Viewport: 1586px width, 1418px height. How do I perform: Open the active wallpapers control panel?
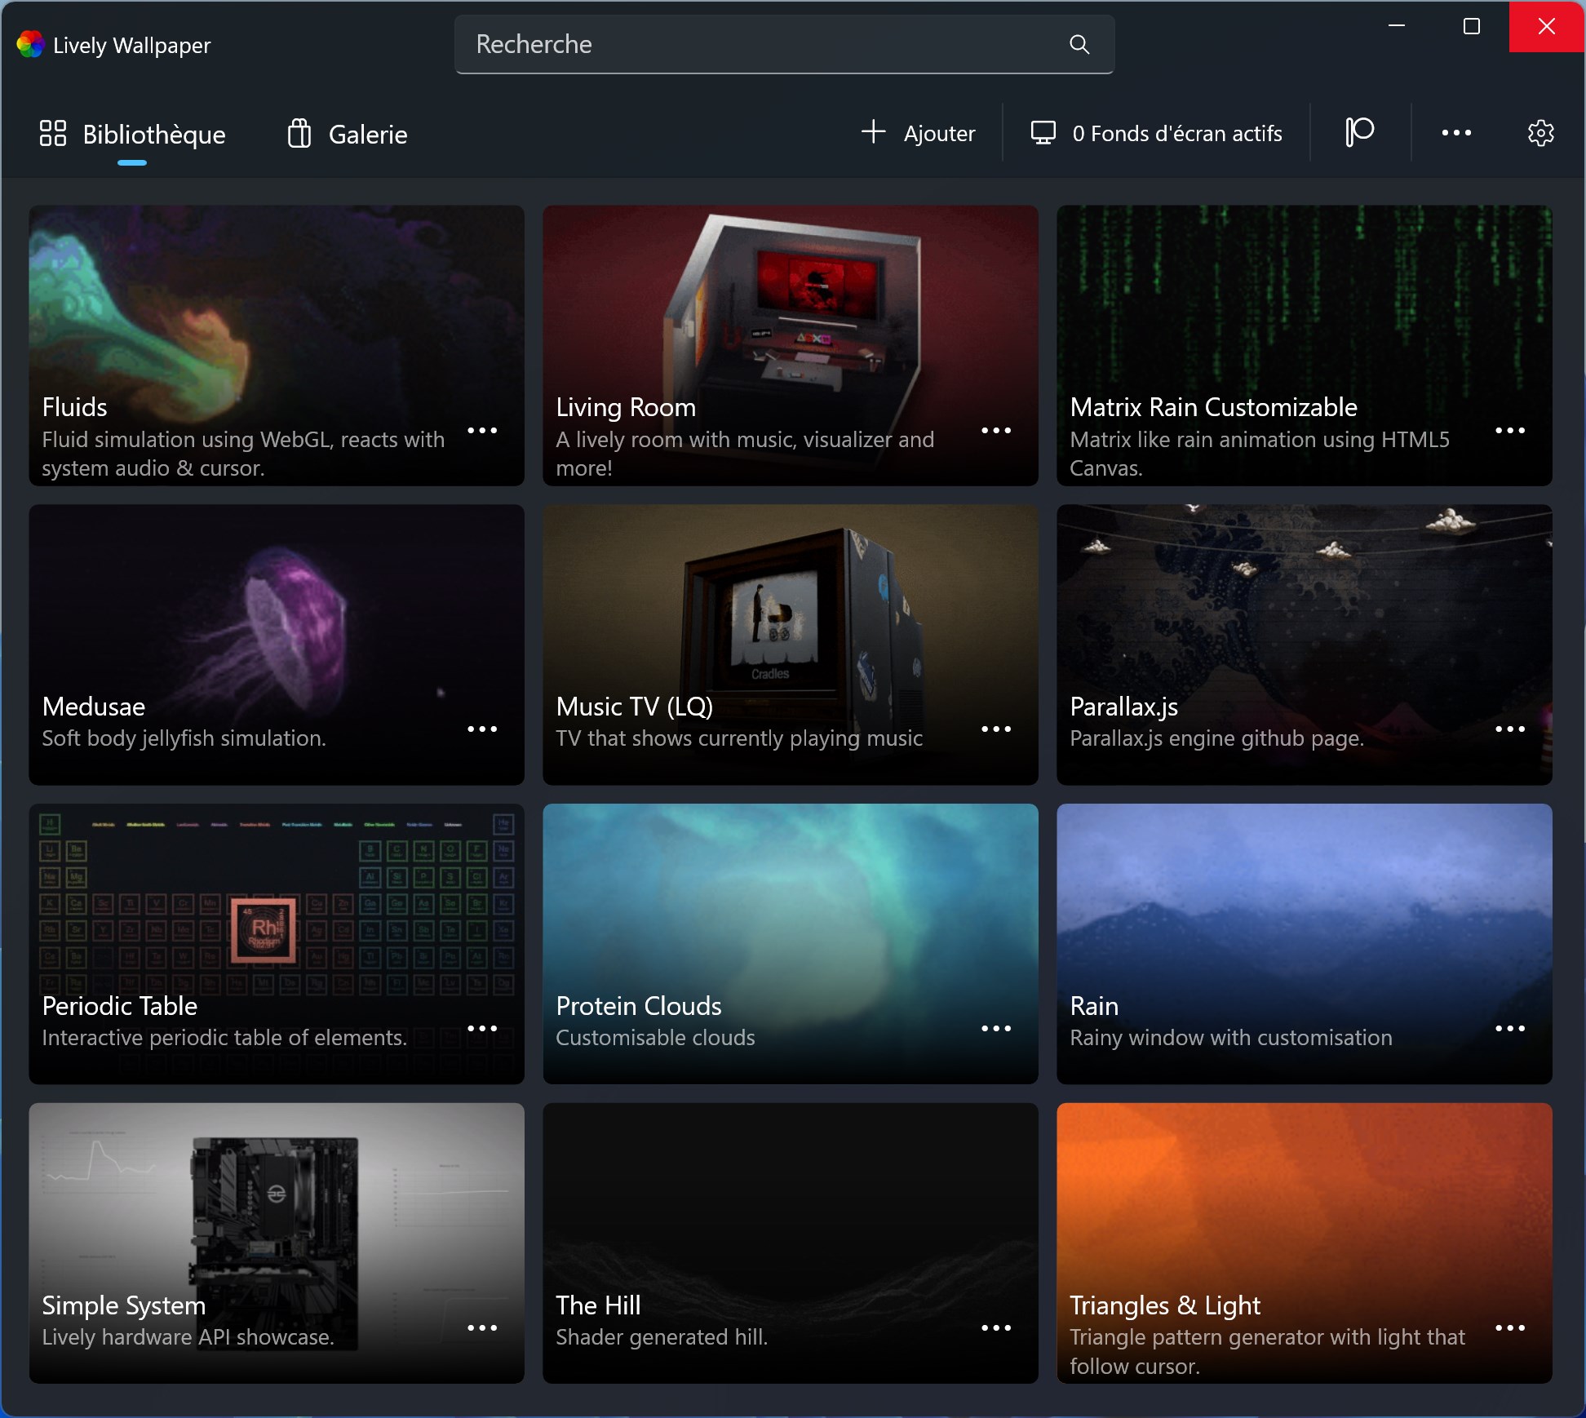tap(1156, 133)
